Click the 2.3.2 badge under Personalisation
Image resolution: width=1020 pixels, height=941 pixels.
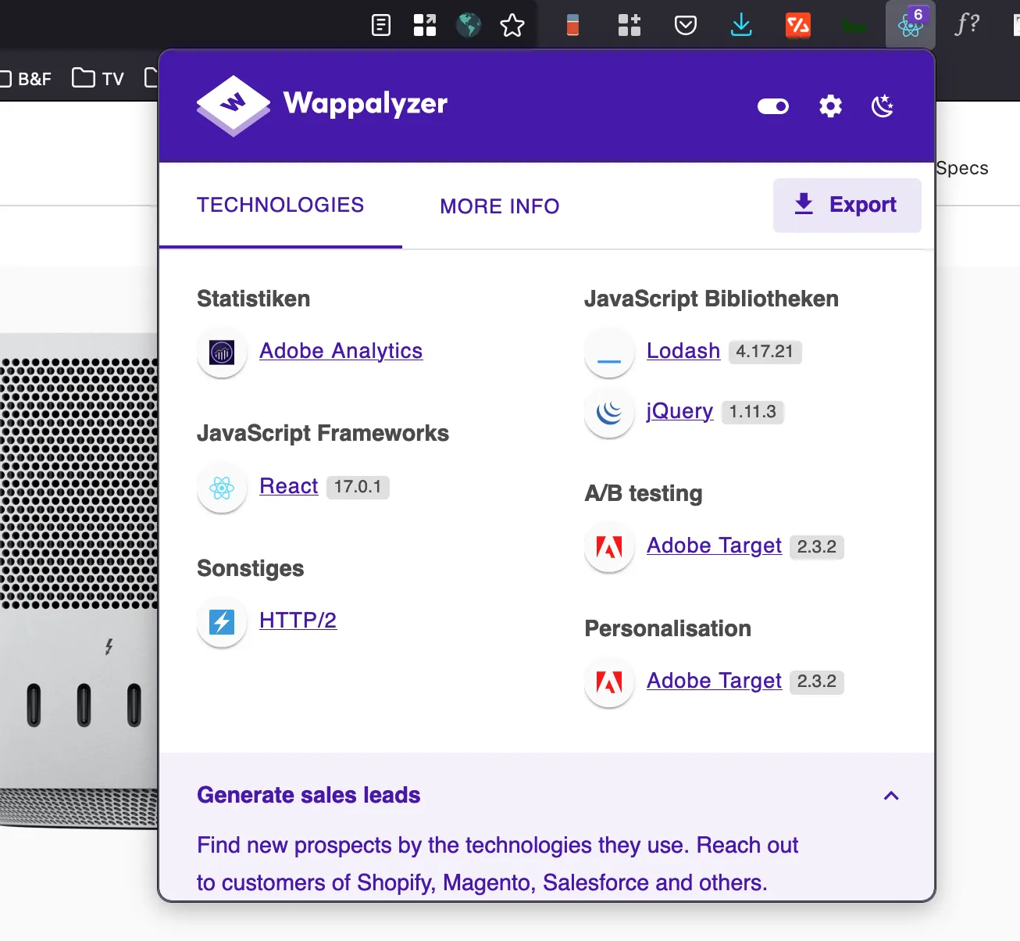tap(816, 682)
